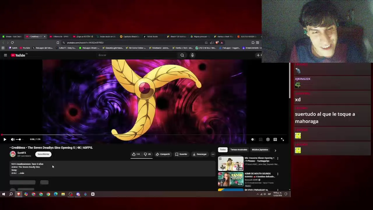Open File Explorer in the taskbar
The height and width of the screenshot is (210, 373).
(x=63, y=194)
